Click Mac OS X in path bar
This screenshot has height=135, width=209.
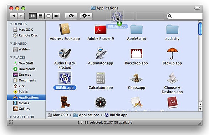[x=58, y=115]
